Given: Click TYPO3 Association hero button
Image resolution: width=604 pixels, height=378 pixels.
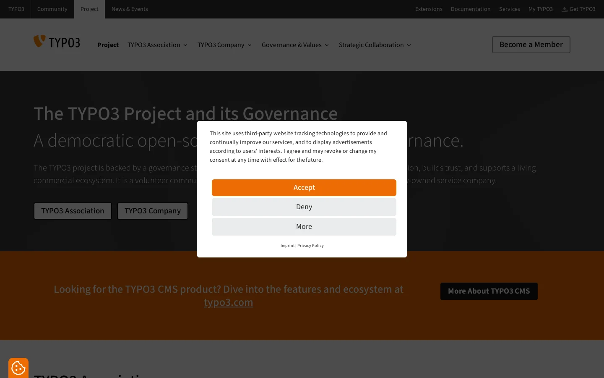Looking at the screenshot, I should [x=73, y=211].
